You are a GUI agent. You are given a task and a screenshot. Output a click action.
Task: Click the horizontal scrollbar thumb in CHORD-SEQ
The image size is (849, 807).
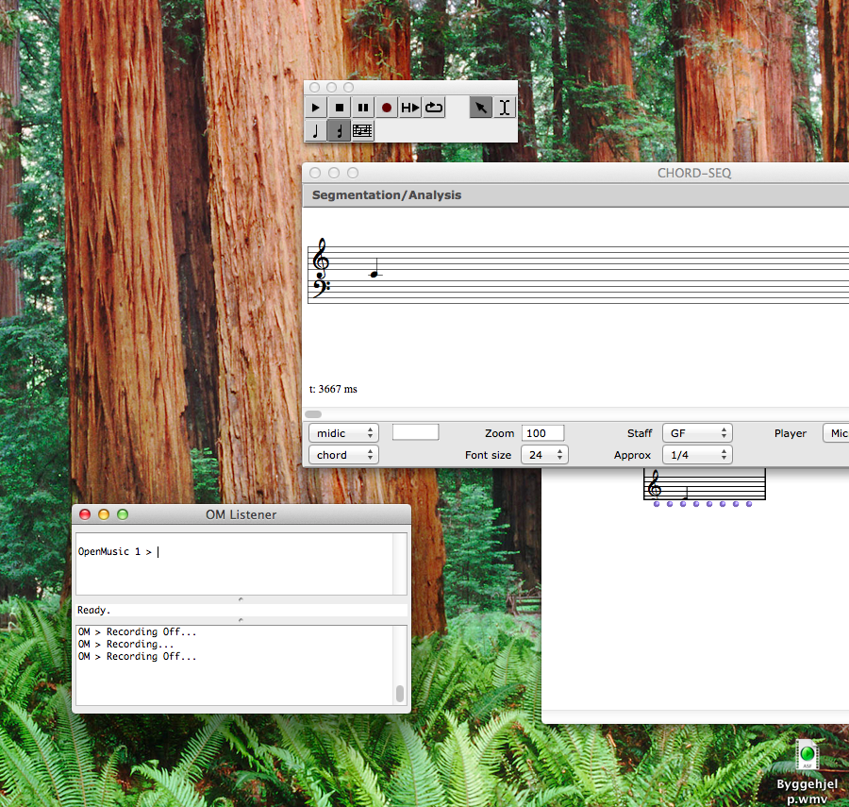tap(313, 414)
